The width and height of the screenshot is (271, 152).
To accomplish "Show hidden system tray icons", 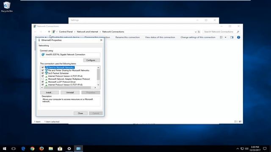I will (x=238, y=149).
